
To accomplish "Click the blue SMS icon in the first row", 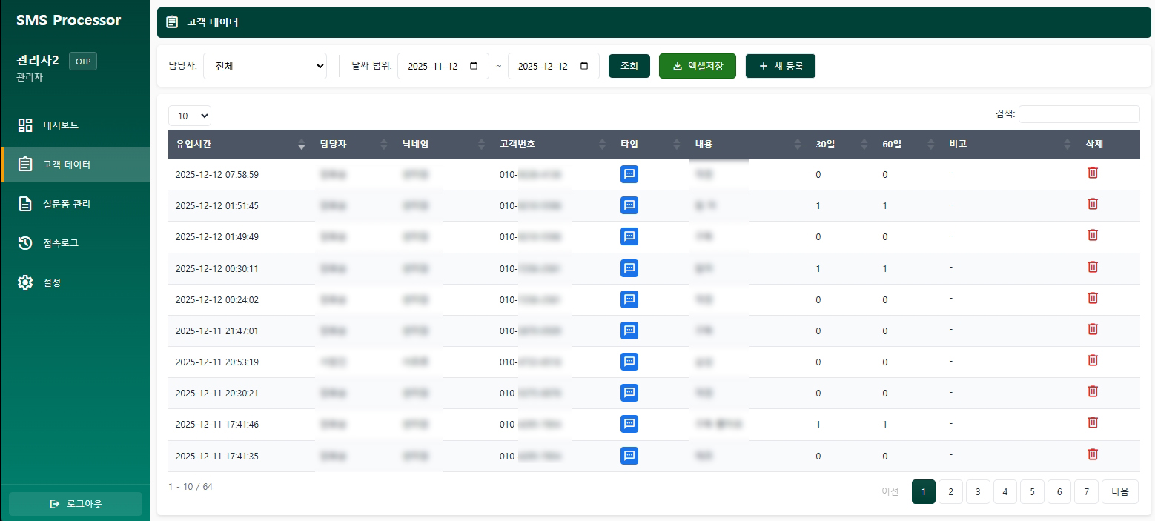I will tap(629, 174).
